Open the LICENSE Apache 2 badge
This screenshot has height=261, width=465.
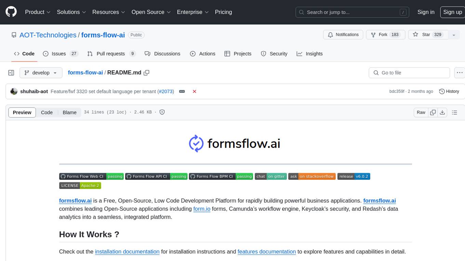click(80, 186)
